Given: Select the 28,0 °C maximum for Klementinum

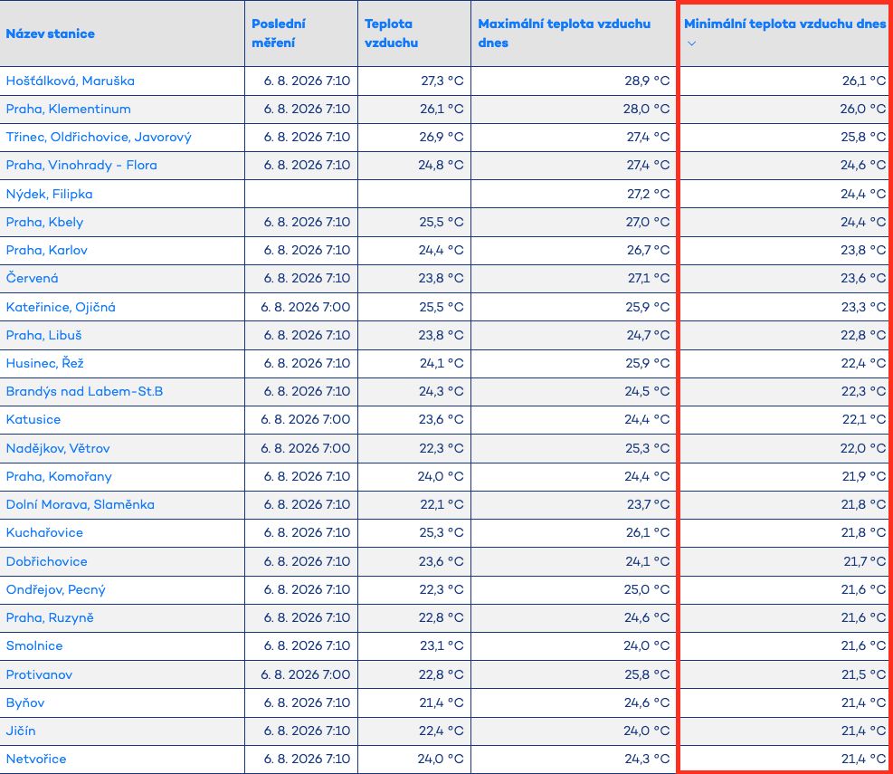Looking at the screenshot, I should pos(646,109).
